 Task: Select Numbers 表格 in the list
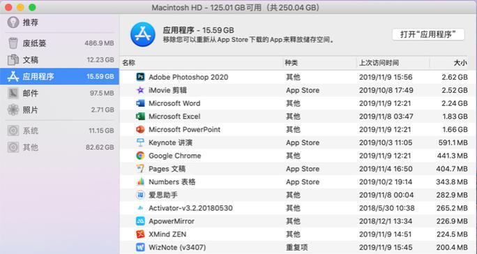[172, 182]
